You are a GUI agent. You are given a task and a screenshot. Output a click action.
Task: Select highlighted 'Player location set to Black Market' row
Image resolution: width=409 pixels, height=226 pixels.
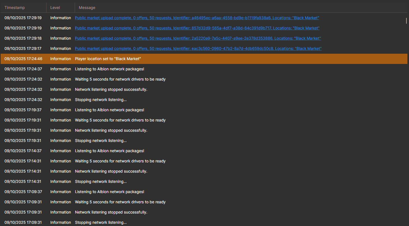[x=108, y=59]
